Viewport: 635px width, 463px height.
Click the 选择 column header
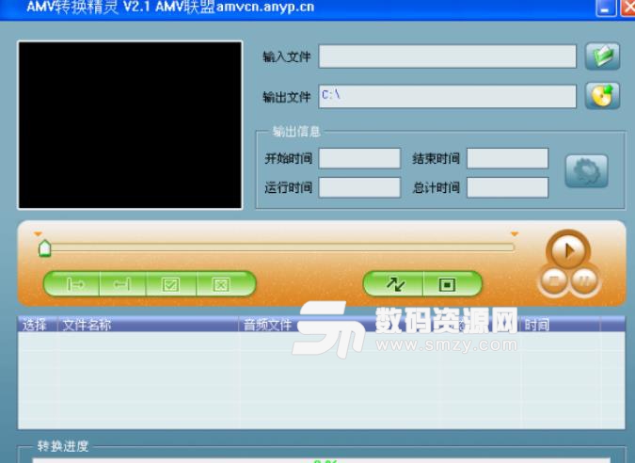click(x=38, y=325)
